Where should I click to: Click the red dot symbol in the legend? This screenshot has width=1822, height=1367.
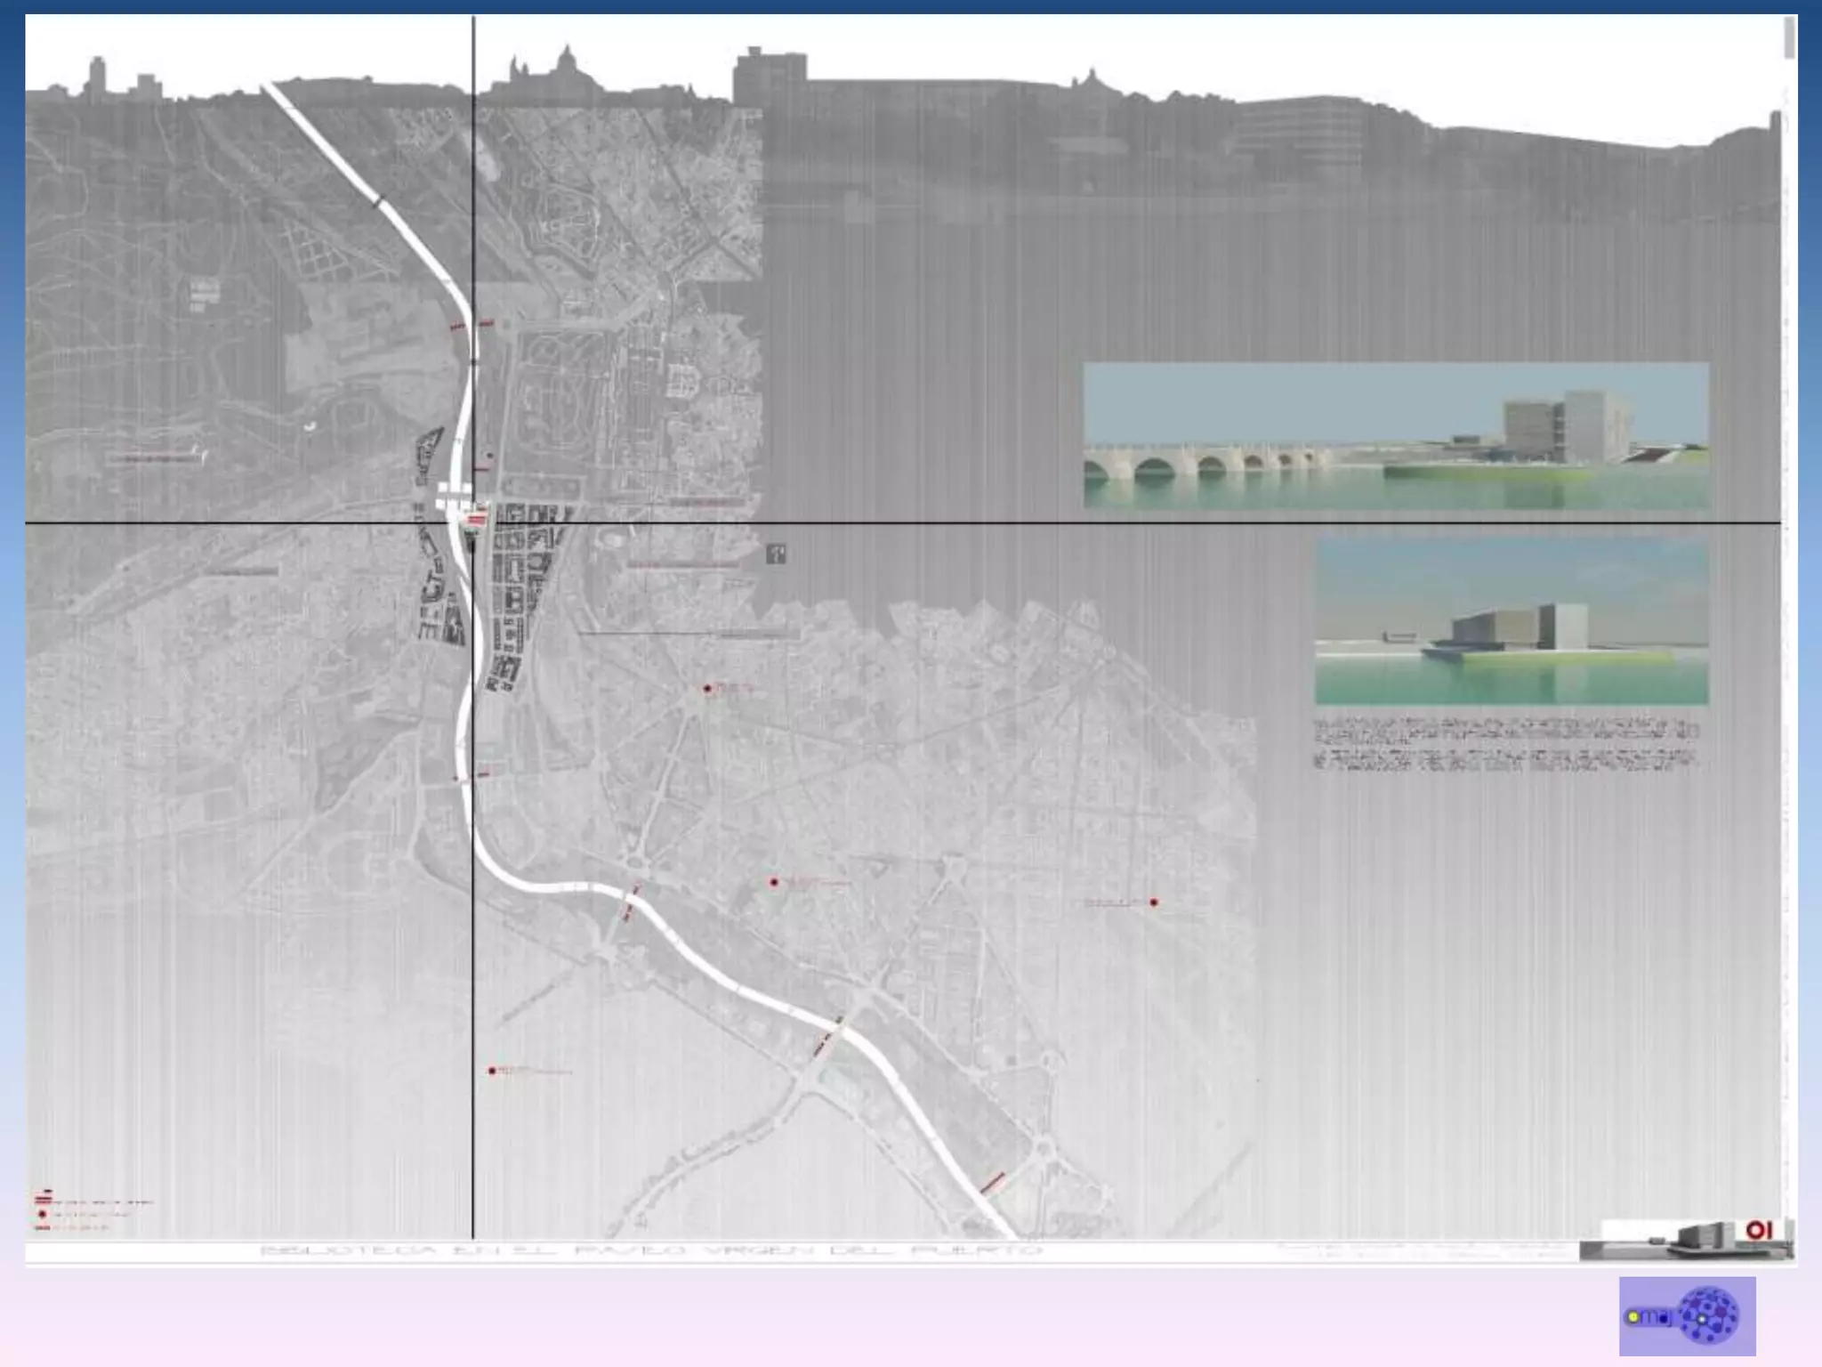point(42,1214)
